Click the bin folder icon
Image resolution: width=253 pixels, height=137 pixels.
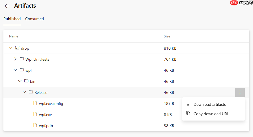point(26,81)
